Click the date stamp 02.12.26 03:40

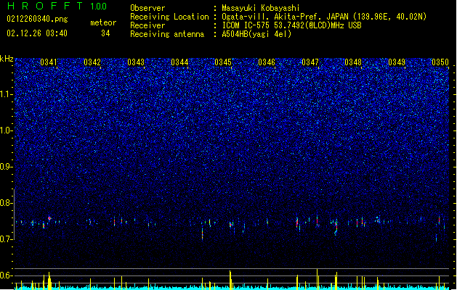[37, 33]
